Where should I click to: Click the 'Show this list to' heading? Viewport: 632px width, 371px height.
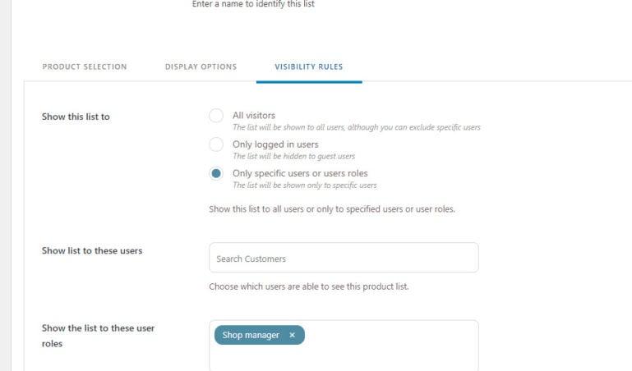pyautogui.click(x=76, y=117)
